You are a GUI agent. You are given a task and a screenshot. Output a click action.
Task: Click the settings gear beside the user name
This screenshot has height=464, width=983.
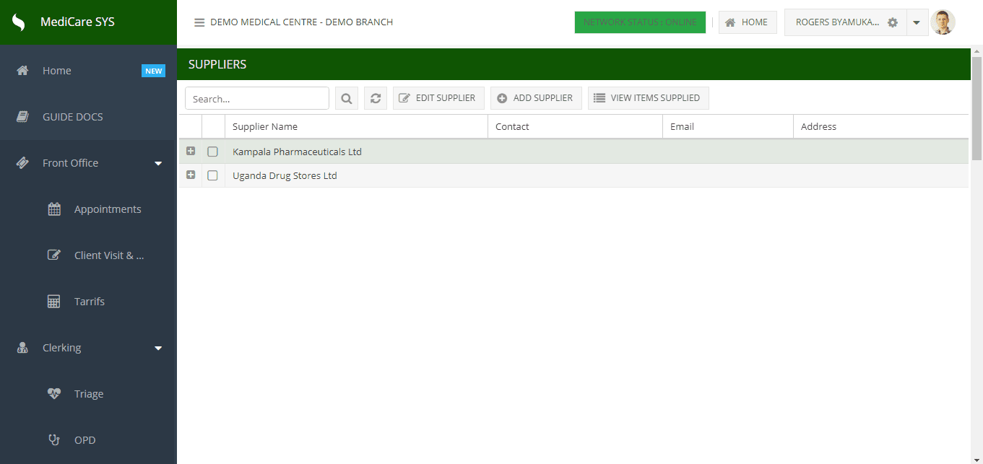point(893,22)
